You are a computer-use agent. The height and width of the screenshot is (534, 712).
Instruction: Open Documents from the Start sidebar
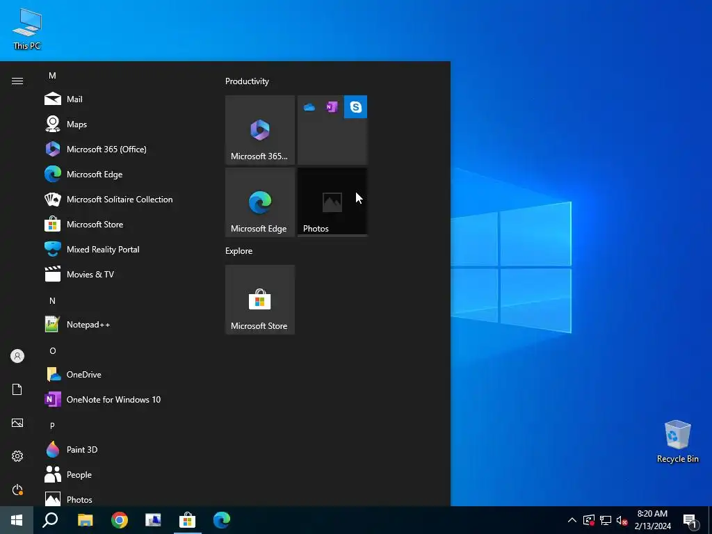click(17, 389)
